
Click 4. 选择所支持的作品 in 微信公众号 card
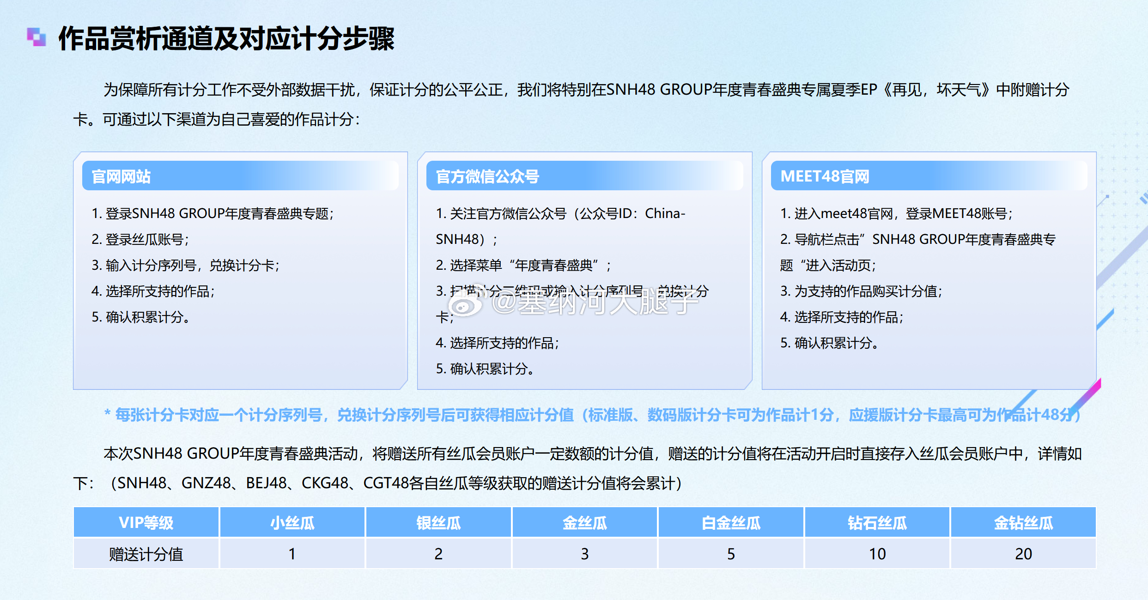pyautogui.click(x=498, y=343)
